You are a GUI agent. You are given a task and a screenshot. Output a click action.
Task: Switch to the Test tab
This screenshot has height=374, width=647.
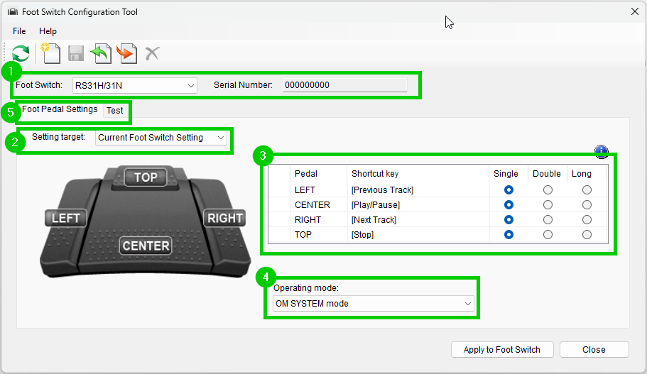click(115, 111)
